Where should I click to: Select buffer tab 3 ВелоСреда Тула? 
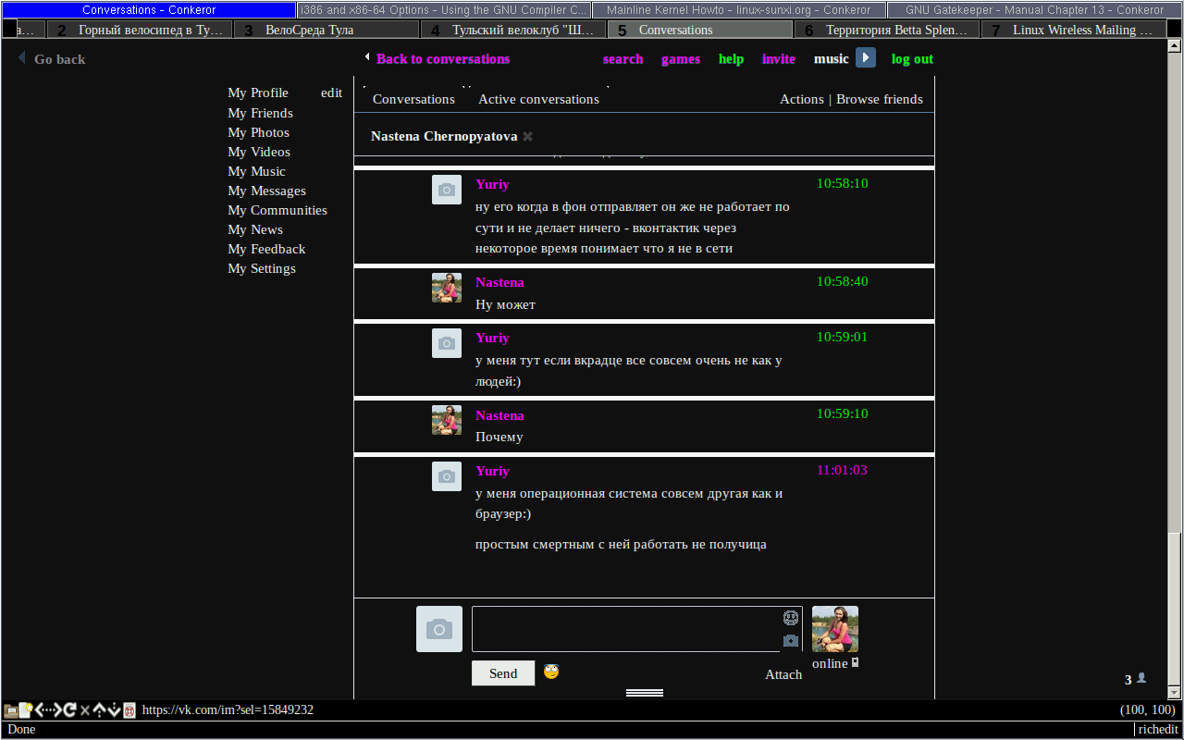(x=327, y=30)
